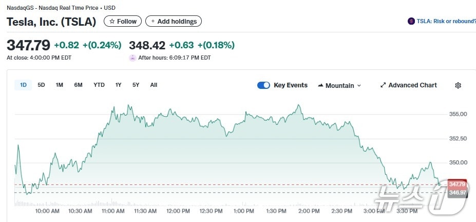Click the Advanced Chart expand arrows icon
Screen dimensions: 476x222
383,85
